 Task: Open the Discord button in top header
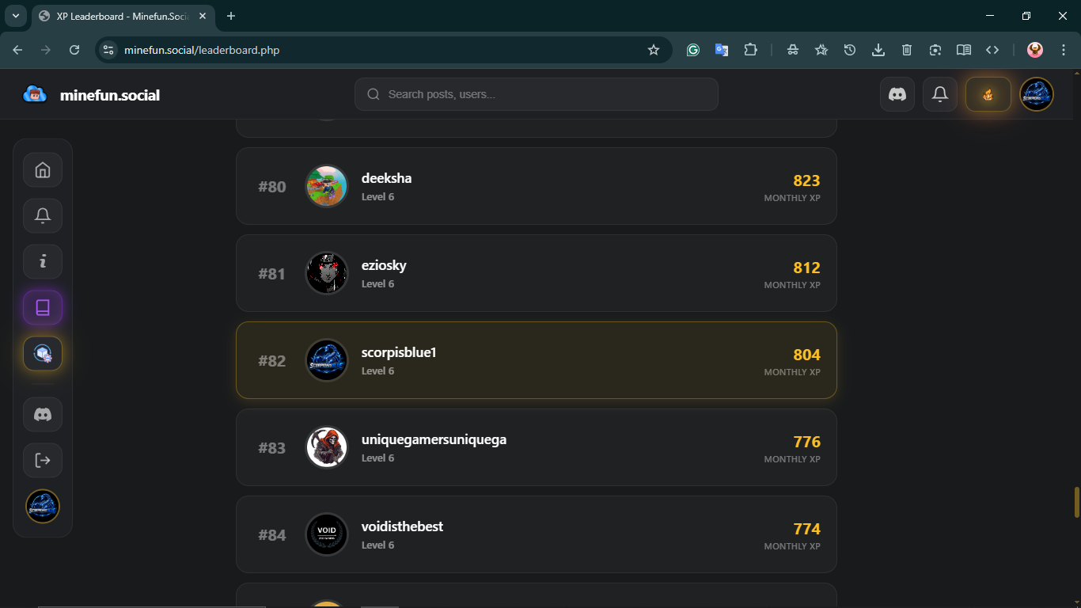(x=897, y=94)
